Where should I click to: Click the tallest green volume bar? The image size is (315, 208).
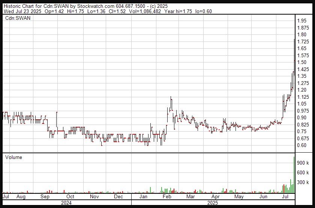[294, 175]
